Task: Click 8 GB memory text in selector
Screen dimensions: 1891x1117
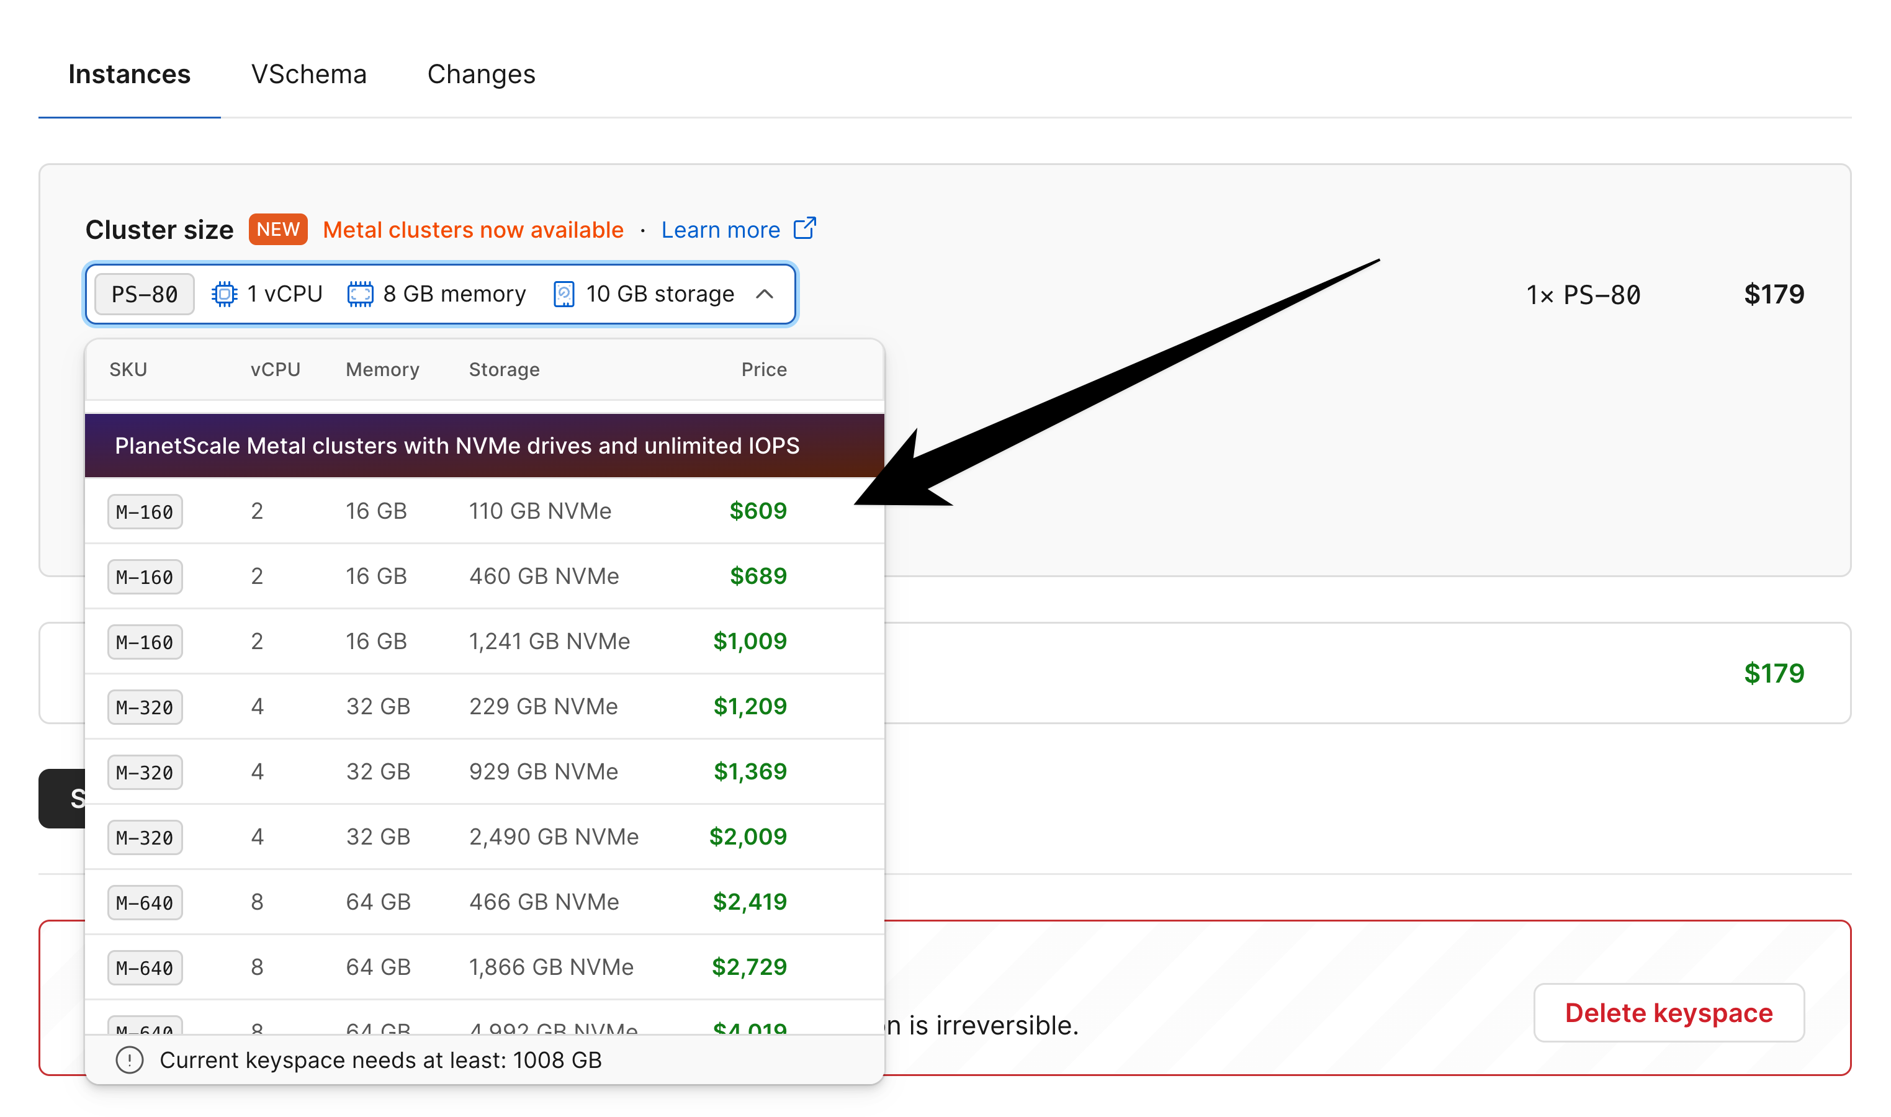Action: pyautogui.click(x=454, y=294)
